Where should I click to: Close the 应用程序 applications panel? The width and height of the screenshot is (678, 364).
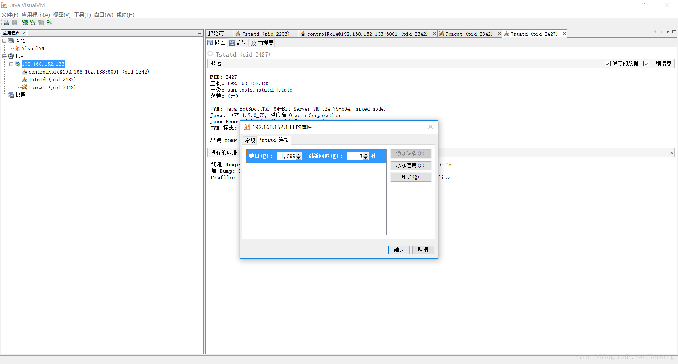24,33
